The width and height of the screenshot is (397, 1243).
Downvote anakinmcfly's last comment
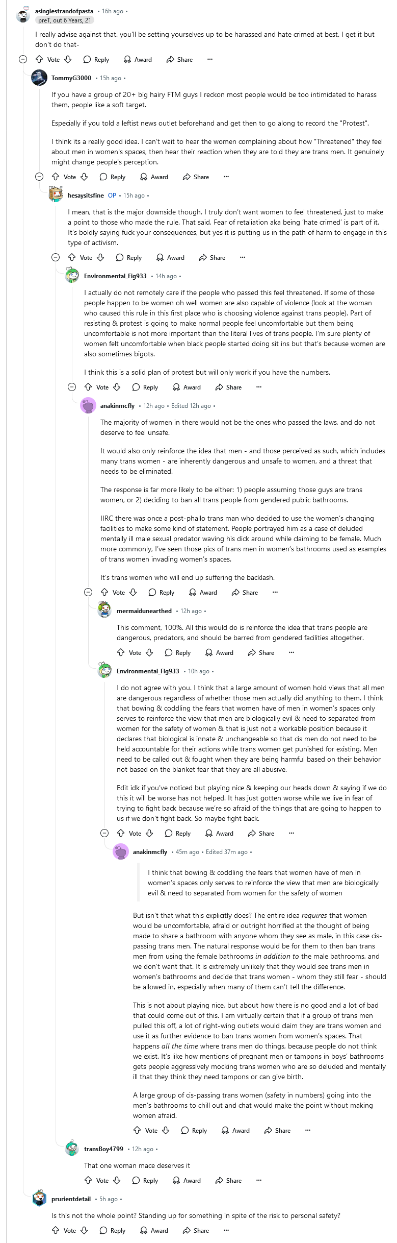[x=166, y=1130]
